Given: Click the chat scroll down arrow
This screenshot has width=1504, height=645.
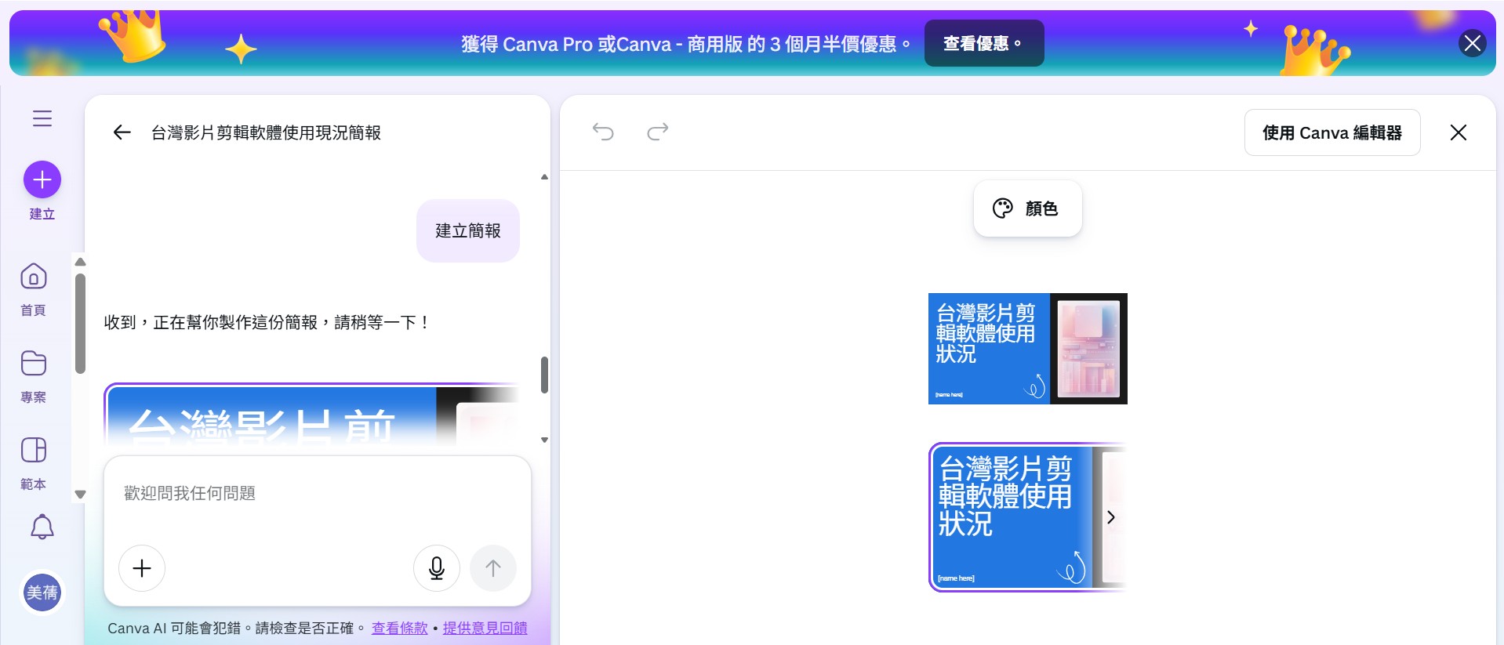Looking at the screenshot, I should click(x=544, y=440).
